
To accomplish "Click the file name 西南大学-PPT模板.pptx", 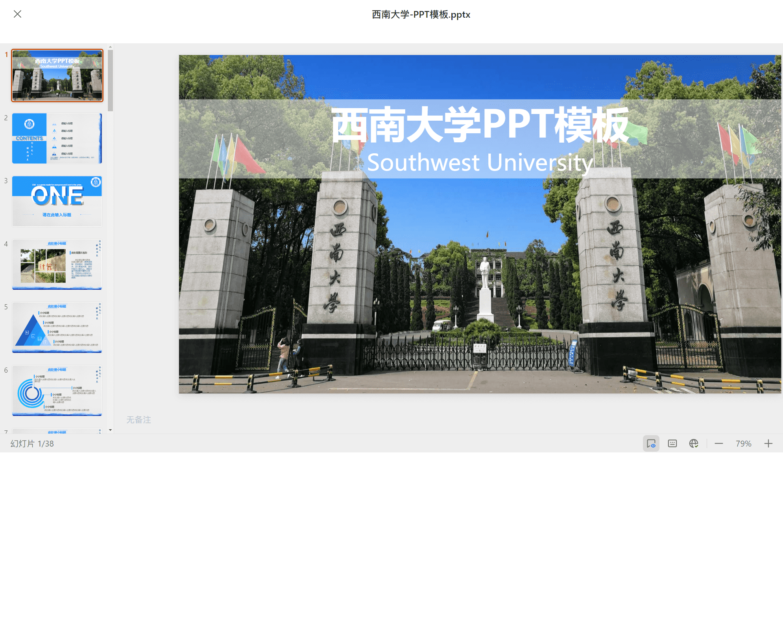I will coord(421,15).
